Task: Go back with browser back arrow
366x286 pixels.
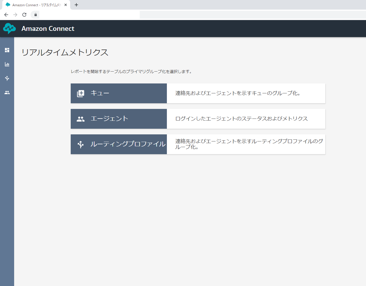Action: pyautogui.click(x=6, y=15)
